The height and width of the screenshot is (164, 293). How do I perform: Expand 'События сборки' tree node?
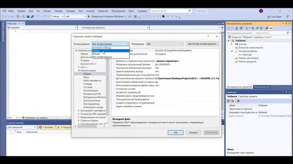pyautogui.click(x=79, y=121)
